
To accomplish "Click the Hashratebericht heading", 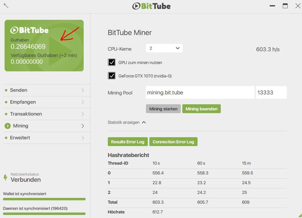I will pyautogui.click(x=128, y=155).
